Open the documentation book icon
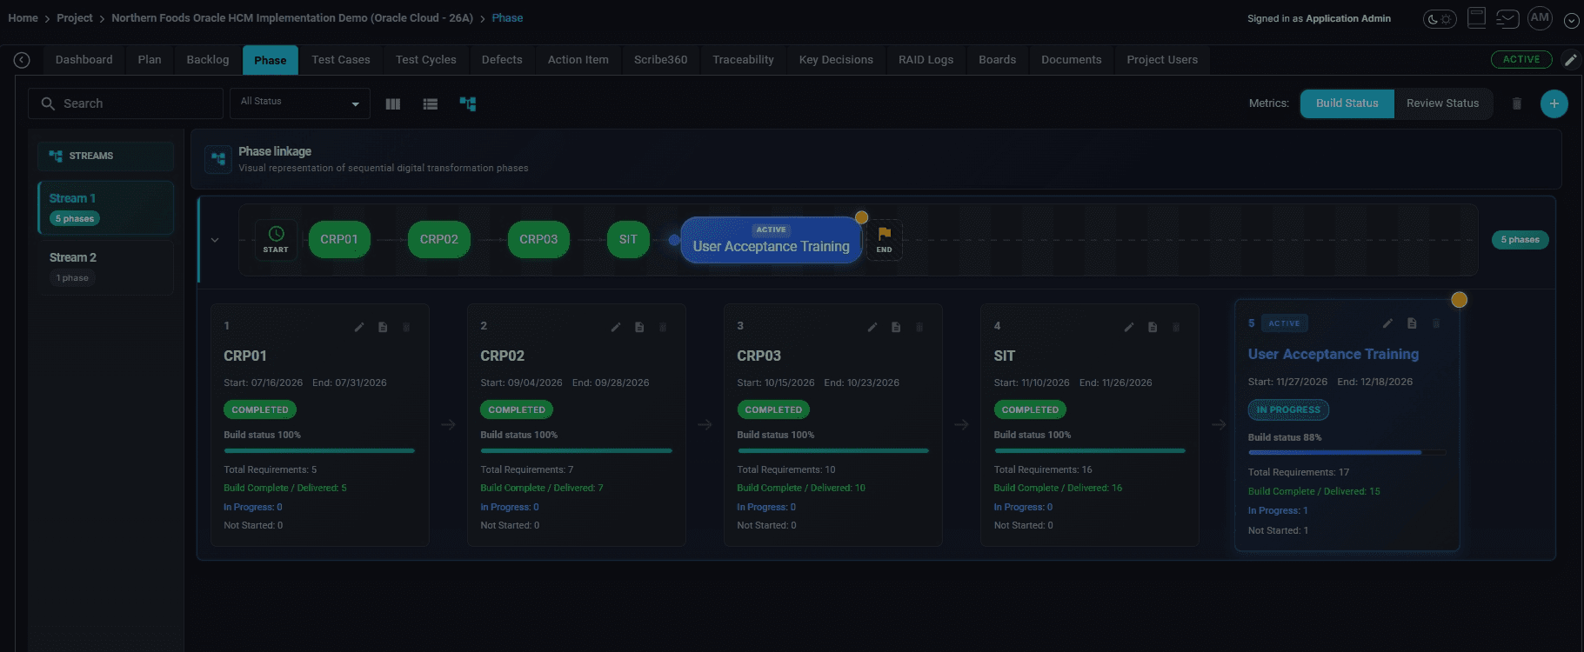Viewport: 1584px width, 652px height. point(1476,17)
